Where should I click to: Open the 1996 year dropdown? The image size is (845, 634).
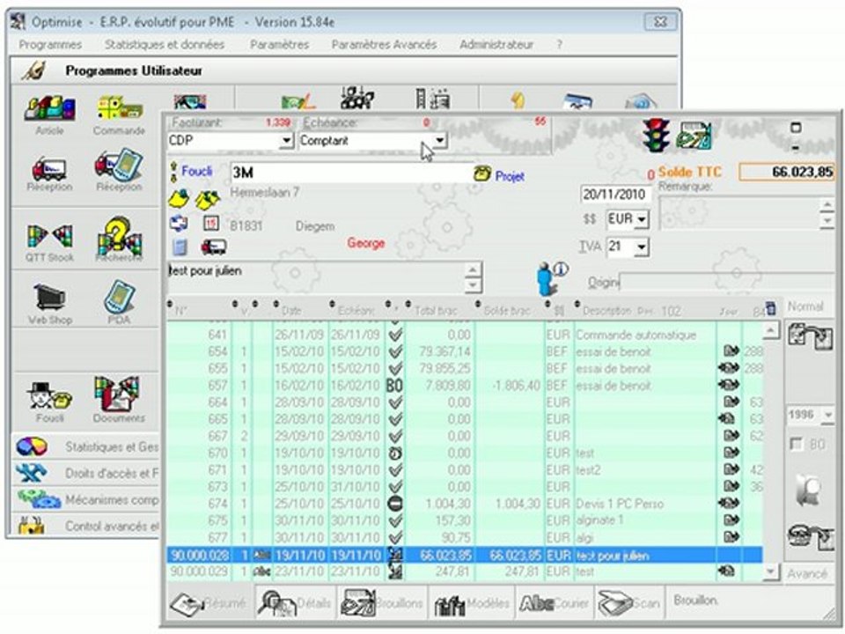coord(827,415)
